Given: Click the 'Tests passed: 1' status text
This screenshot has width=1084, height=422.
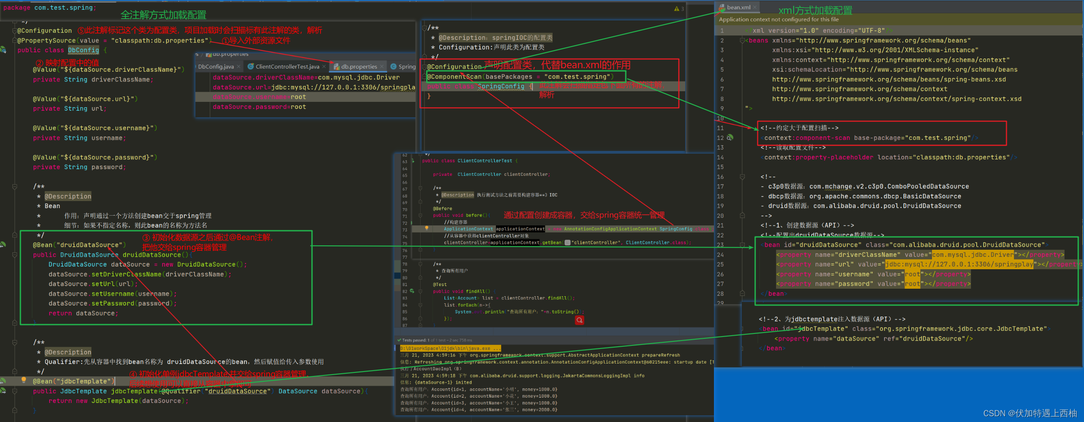Looking at the screenshot, I should [x=416, y=340].
